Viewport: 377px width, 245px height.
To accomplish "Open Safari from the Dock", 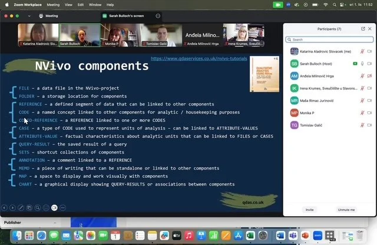I will [x=41, y=236].
